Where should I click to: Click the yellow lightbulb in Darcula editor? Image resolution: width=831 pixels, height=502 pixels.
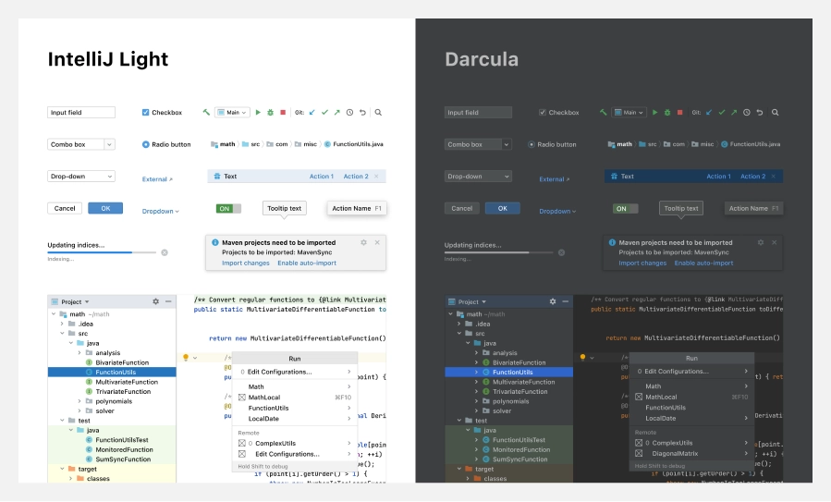coord(582,358)
